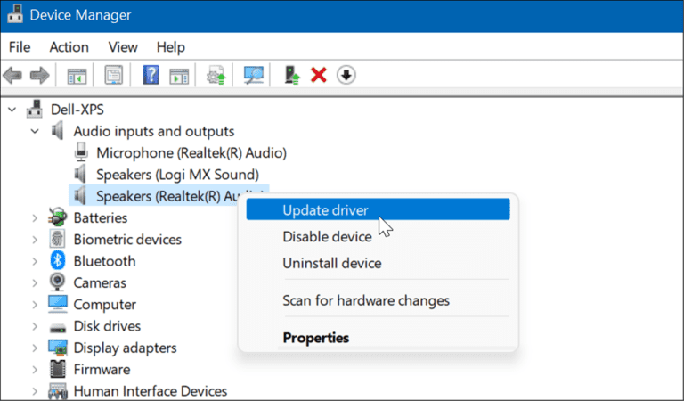Select Microphone (Realtek(R) Audio) device

(191, 153)
